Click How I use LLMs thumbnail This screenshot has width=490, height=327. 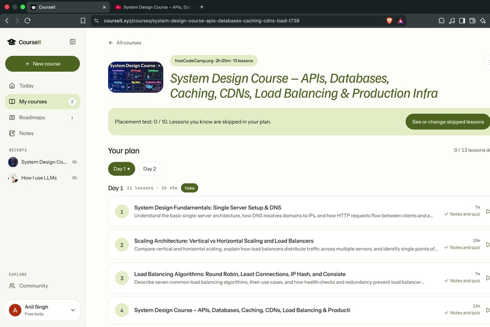pos(13,178)
